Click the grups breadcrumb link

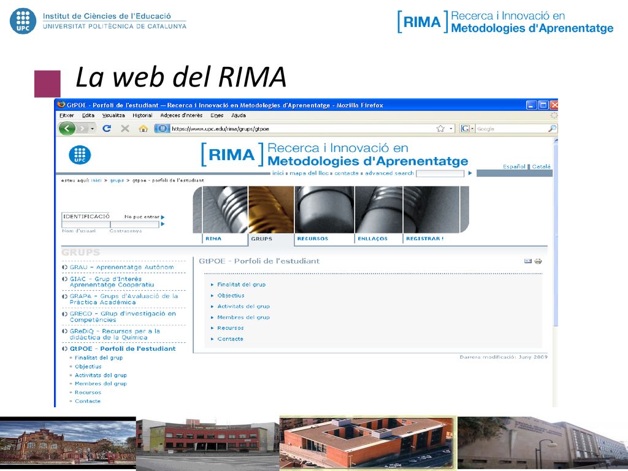tap(117, 181)
